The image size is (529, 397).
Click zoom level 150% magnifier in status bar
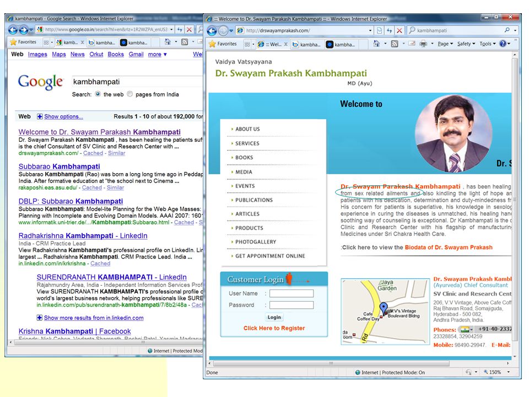point(486,372)
